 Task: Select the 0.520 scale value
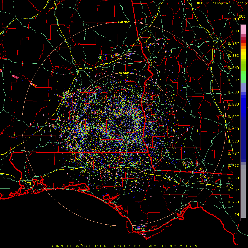click(x=233, y=141)
